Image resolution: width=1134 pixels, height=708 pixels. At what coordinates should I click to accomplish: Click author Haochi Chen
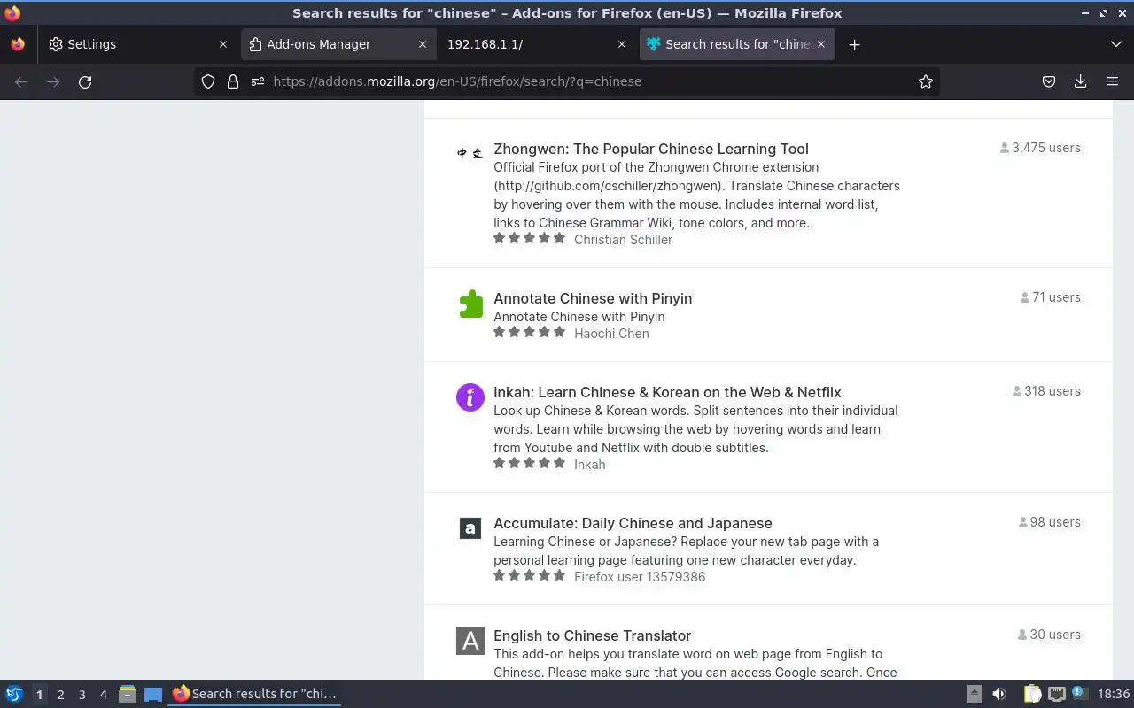[611, 334]
